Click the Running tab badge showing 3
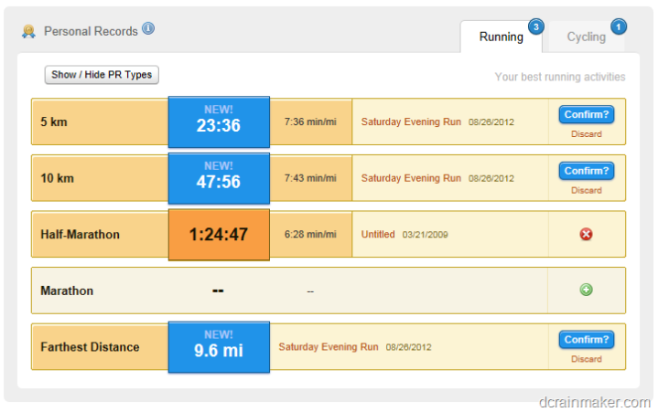Image resolution: width=658 pixels, height=412 pixels. click(535, 26)
